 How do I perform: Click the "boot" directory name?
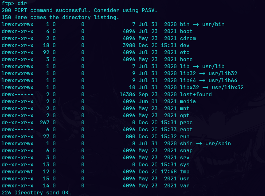[x=186, y=32]
